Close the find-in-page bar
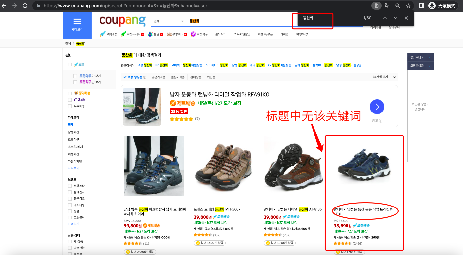Screen dimensions: 463x255 coord(406,18)
